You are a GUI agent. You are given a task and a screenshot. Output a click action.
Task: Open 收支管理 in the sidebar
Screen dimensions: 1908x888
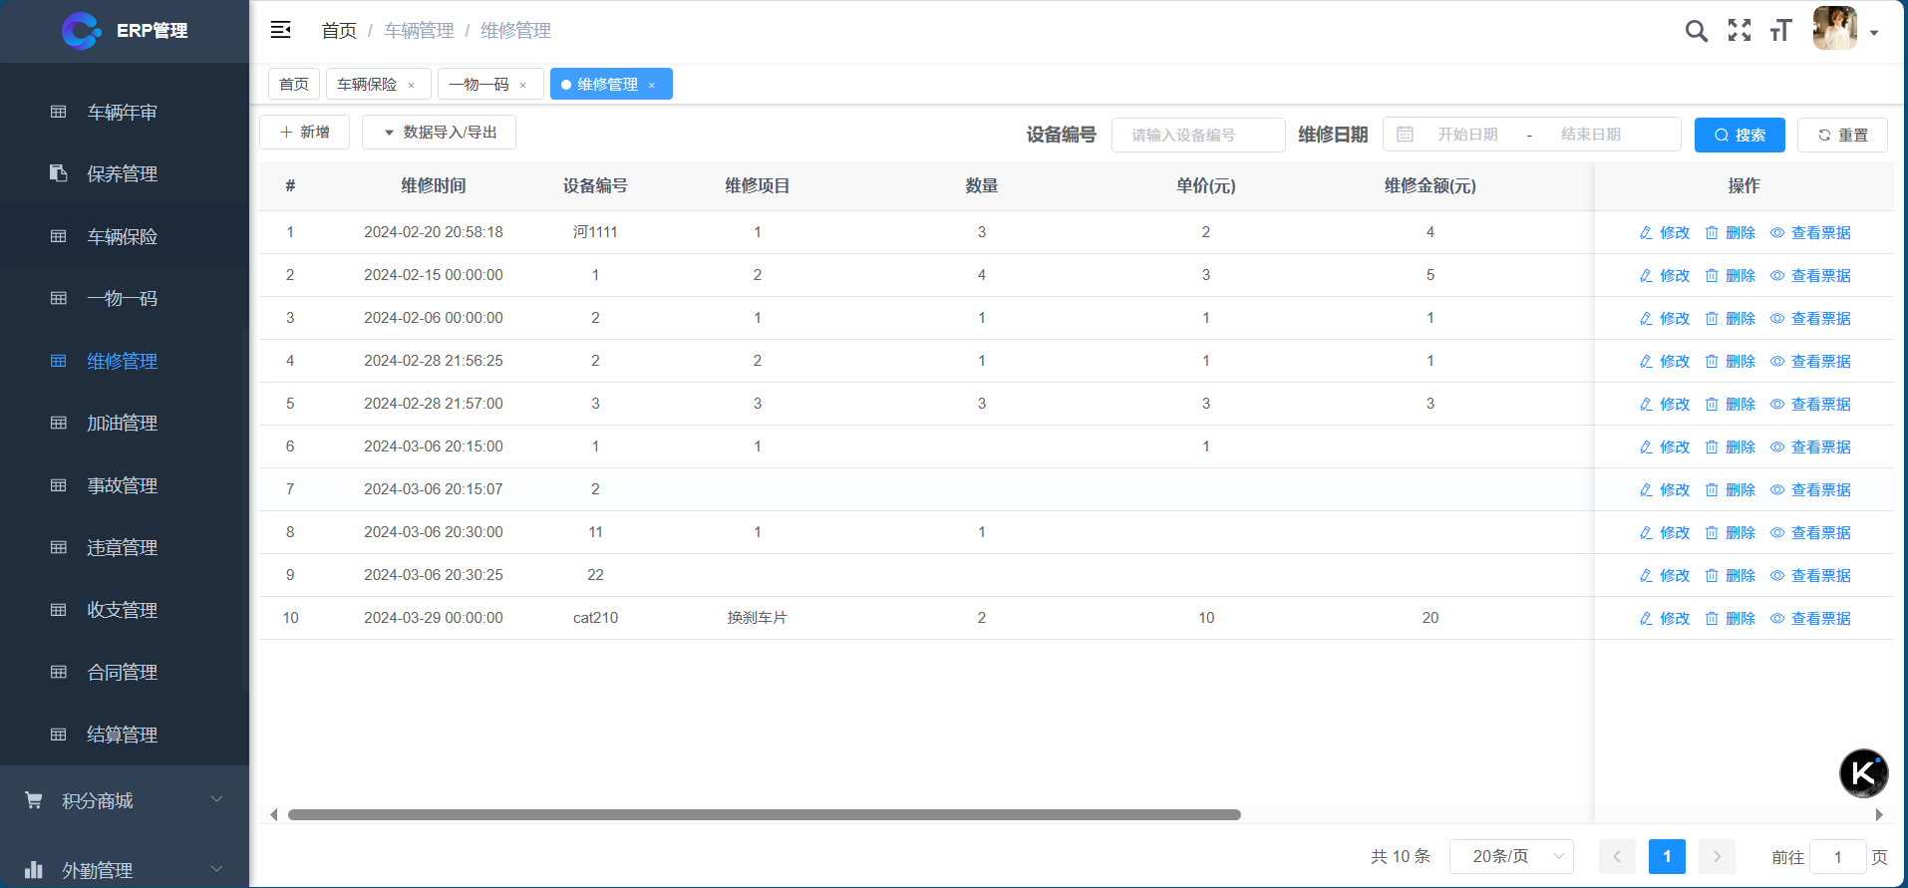pyautogui.click(x=125, y=610)
